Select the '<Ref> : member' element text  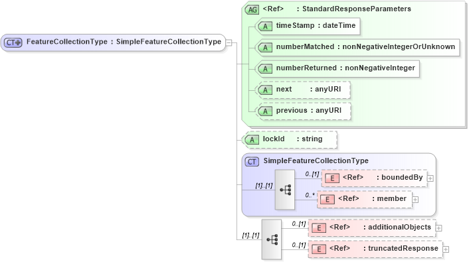point(373,199)
